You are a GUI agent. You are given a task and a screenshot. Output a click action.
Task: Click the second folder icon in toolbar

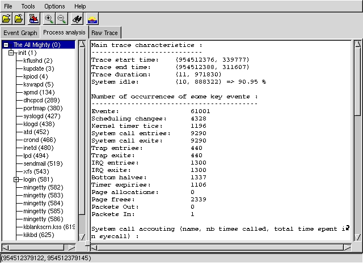pos(19,19)
